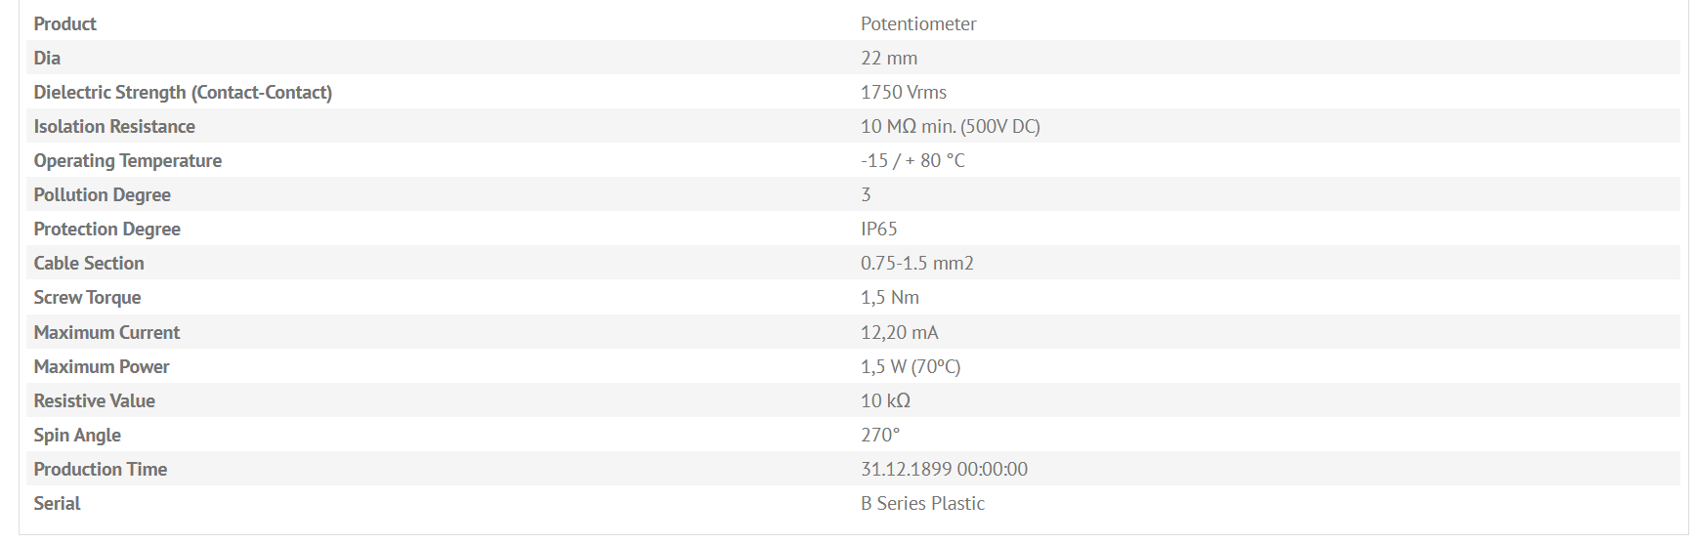
Task: Select the 270° spin angle value
Action: click(880, 435)
